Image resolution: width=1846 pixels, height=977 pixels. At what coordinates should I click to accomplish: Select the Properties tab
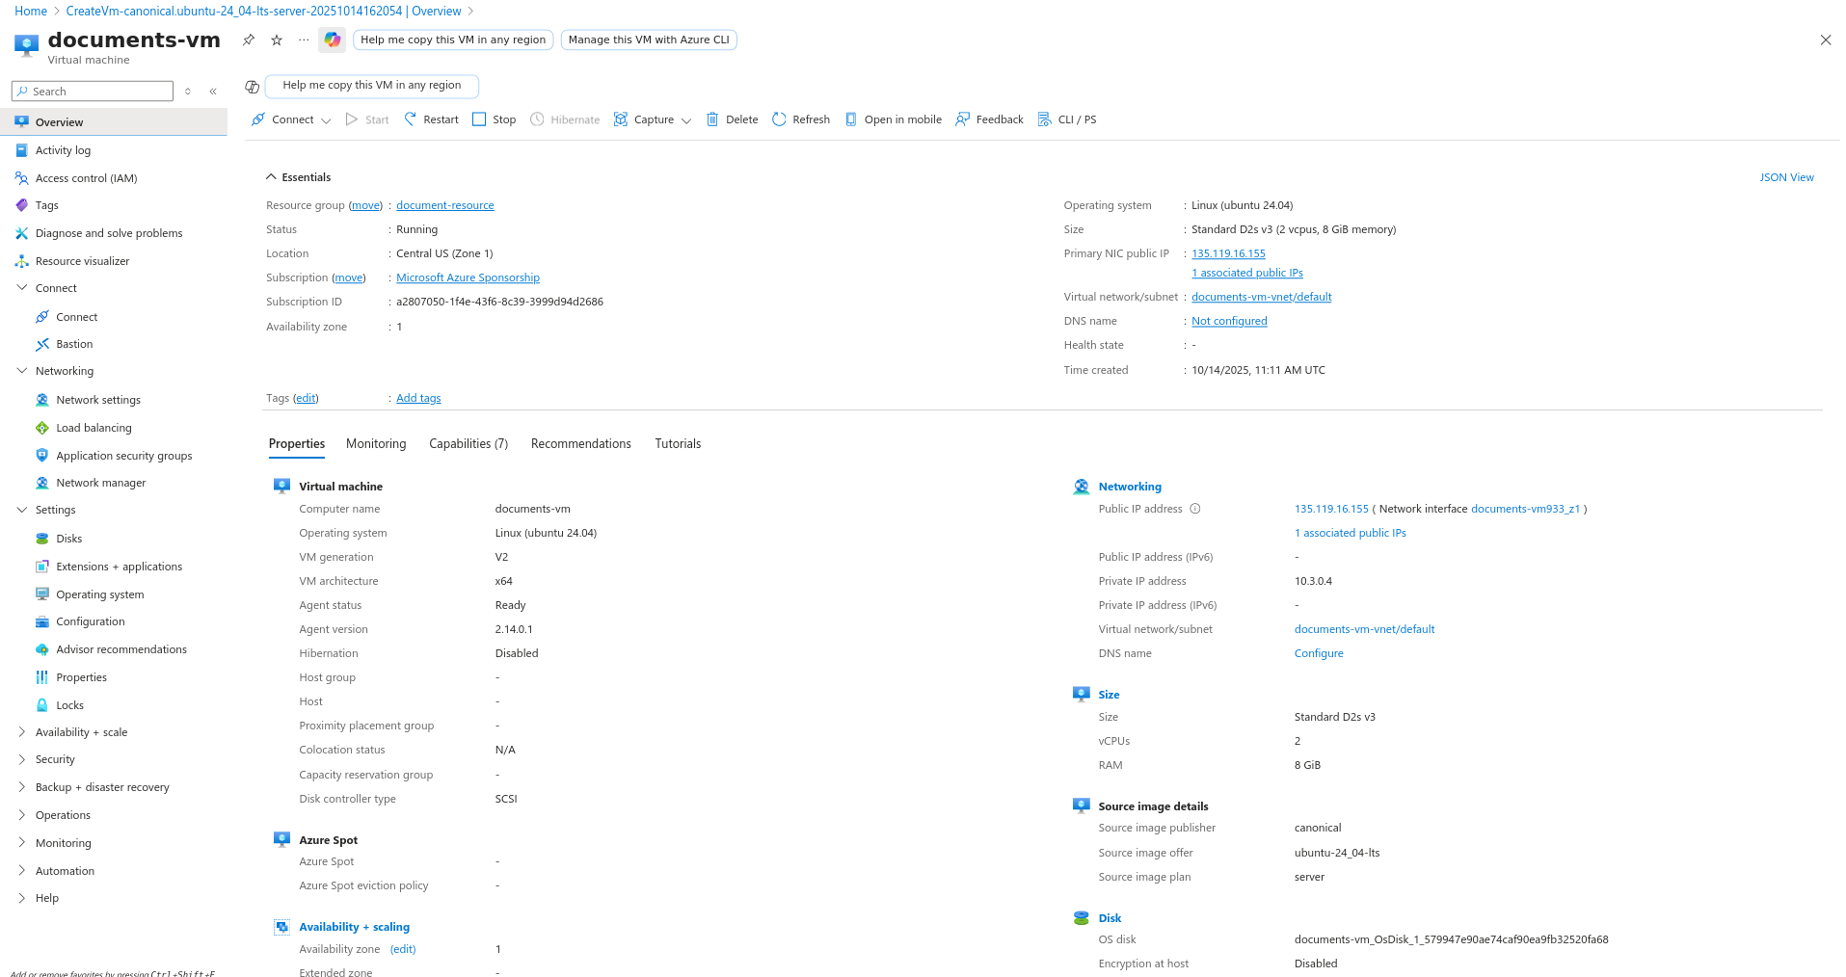pos(297,444)
